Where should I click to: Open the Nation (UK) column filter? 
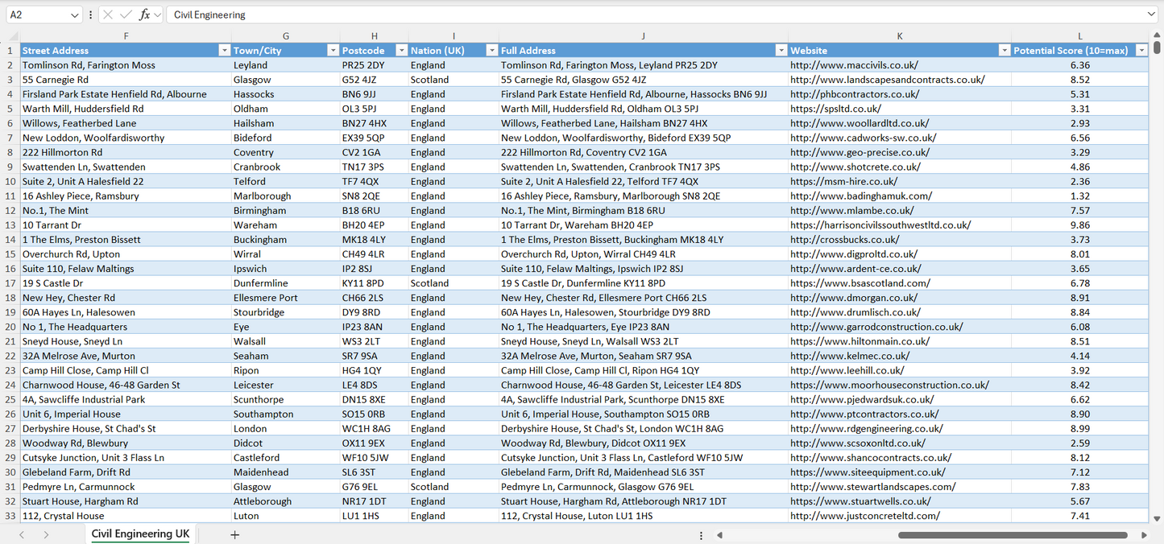[x=491, y=49]
